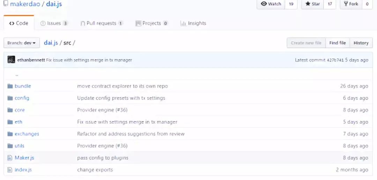The width and height of the screenshot is (377, 180).
Task: Open 'move contract explorer to its own repo' commit
Action: tap(123, 86)
